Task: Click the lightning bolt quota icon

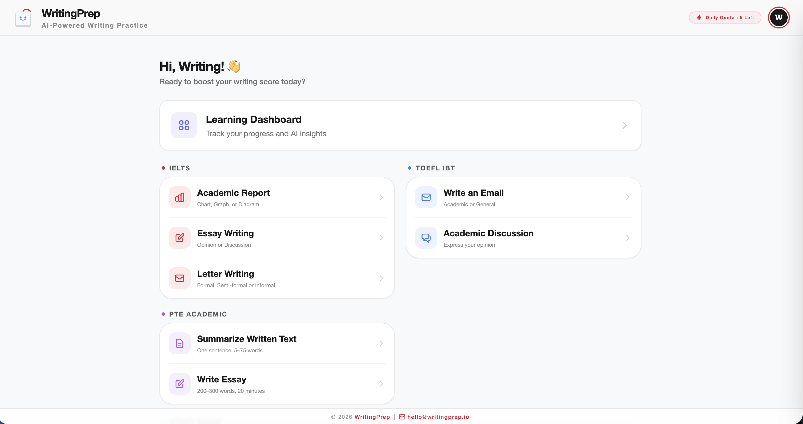Action: [x=699, y=18]
